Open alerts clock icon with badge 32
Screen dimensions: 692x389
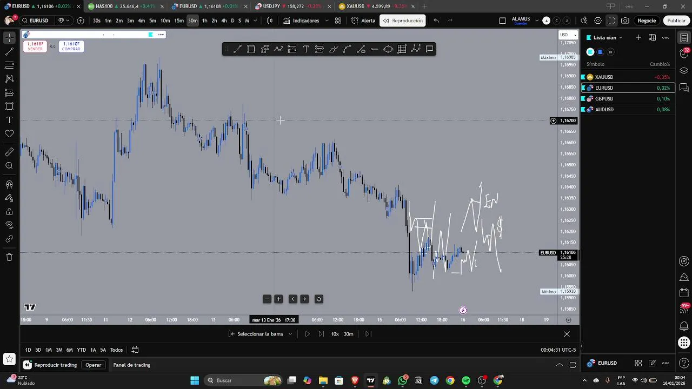point(684,54)
